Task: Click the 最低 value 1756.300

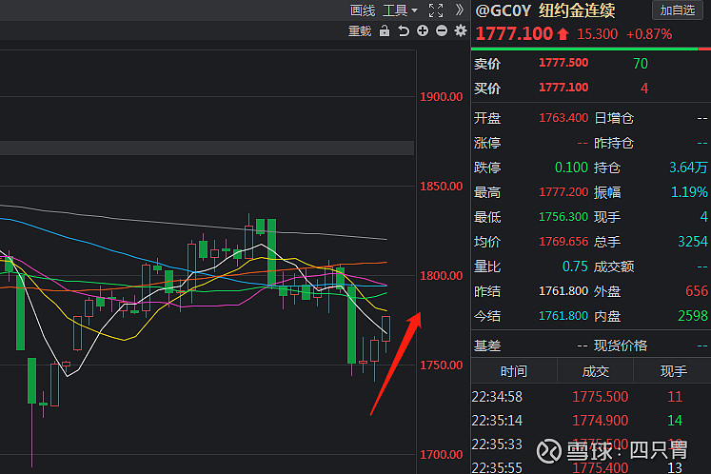Action: point(563,217)
